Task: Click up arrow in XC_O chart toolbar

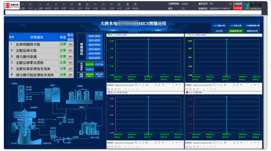Action: click(169, 143)
